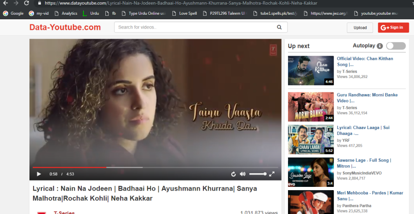Open Official Video: Chan Kitthan Song link
The width and height of the screenshot is (414, 214).
[365, 62]
